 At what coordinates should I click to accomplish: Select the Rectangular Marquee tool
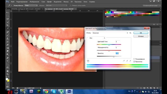point(8,16)
